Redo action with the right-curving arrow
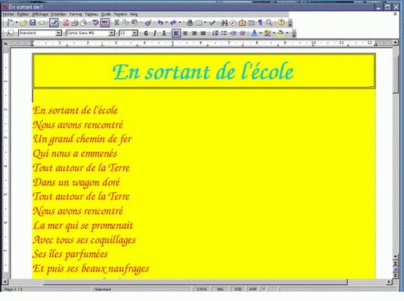Viewport: 404px width, 301px height. (x=174, y=23)
